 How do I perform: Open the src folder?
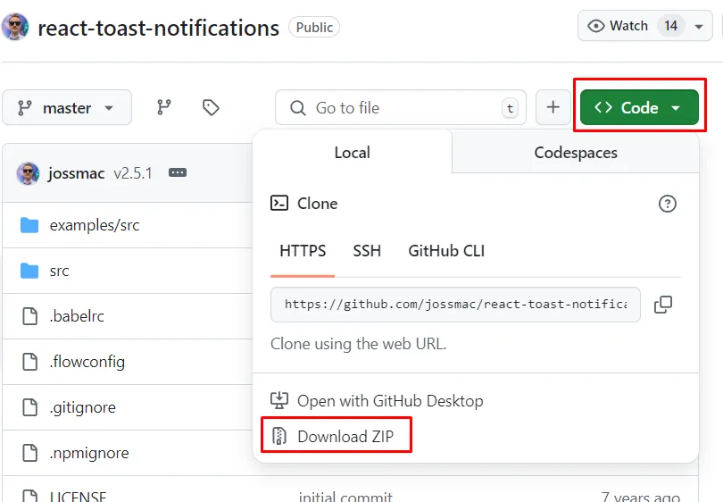(59, 271)
